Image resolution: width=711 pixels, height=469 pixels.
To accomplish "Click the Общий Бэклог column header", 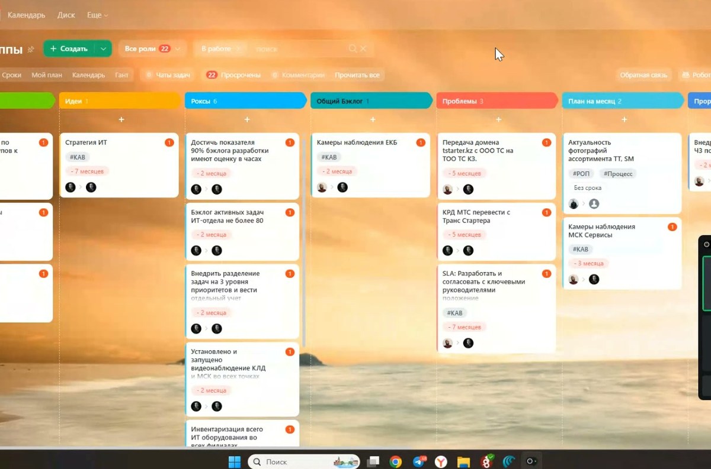I will [371, 101].
